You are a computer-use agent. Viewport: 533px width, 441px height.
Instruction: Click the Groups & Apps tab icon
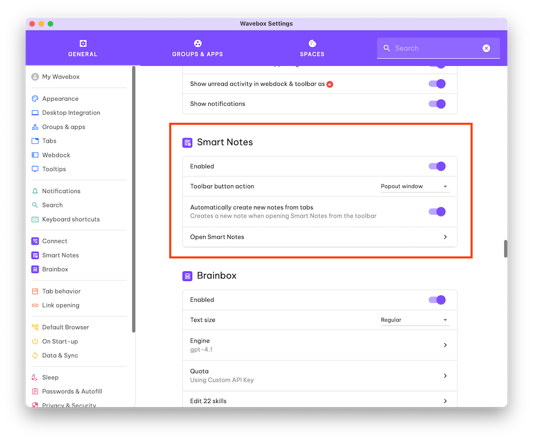pos(197,44)
